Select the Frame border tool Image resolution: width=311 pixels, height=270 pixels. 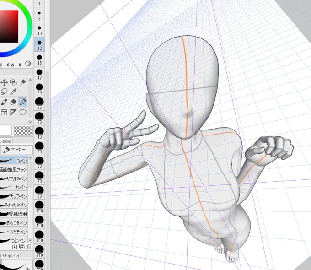pyautogui.click(x=4, y=113)
